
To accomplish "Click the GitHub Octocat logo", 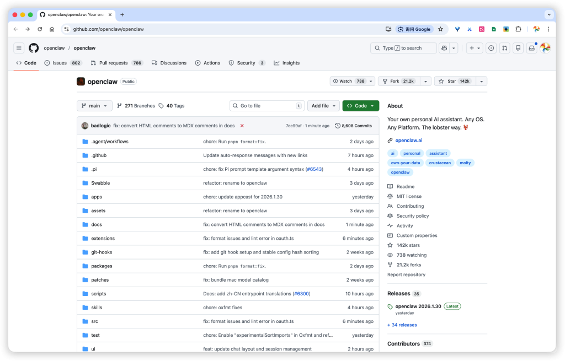I will [x=34, y=48].
